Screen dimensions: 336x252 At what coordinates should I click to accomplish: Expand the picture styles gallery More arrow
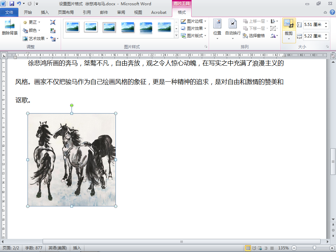(x=176, y=35)
